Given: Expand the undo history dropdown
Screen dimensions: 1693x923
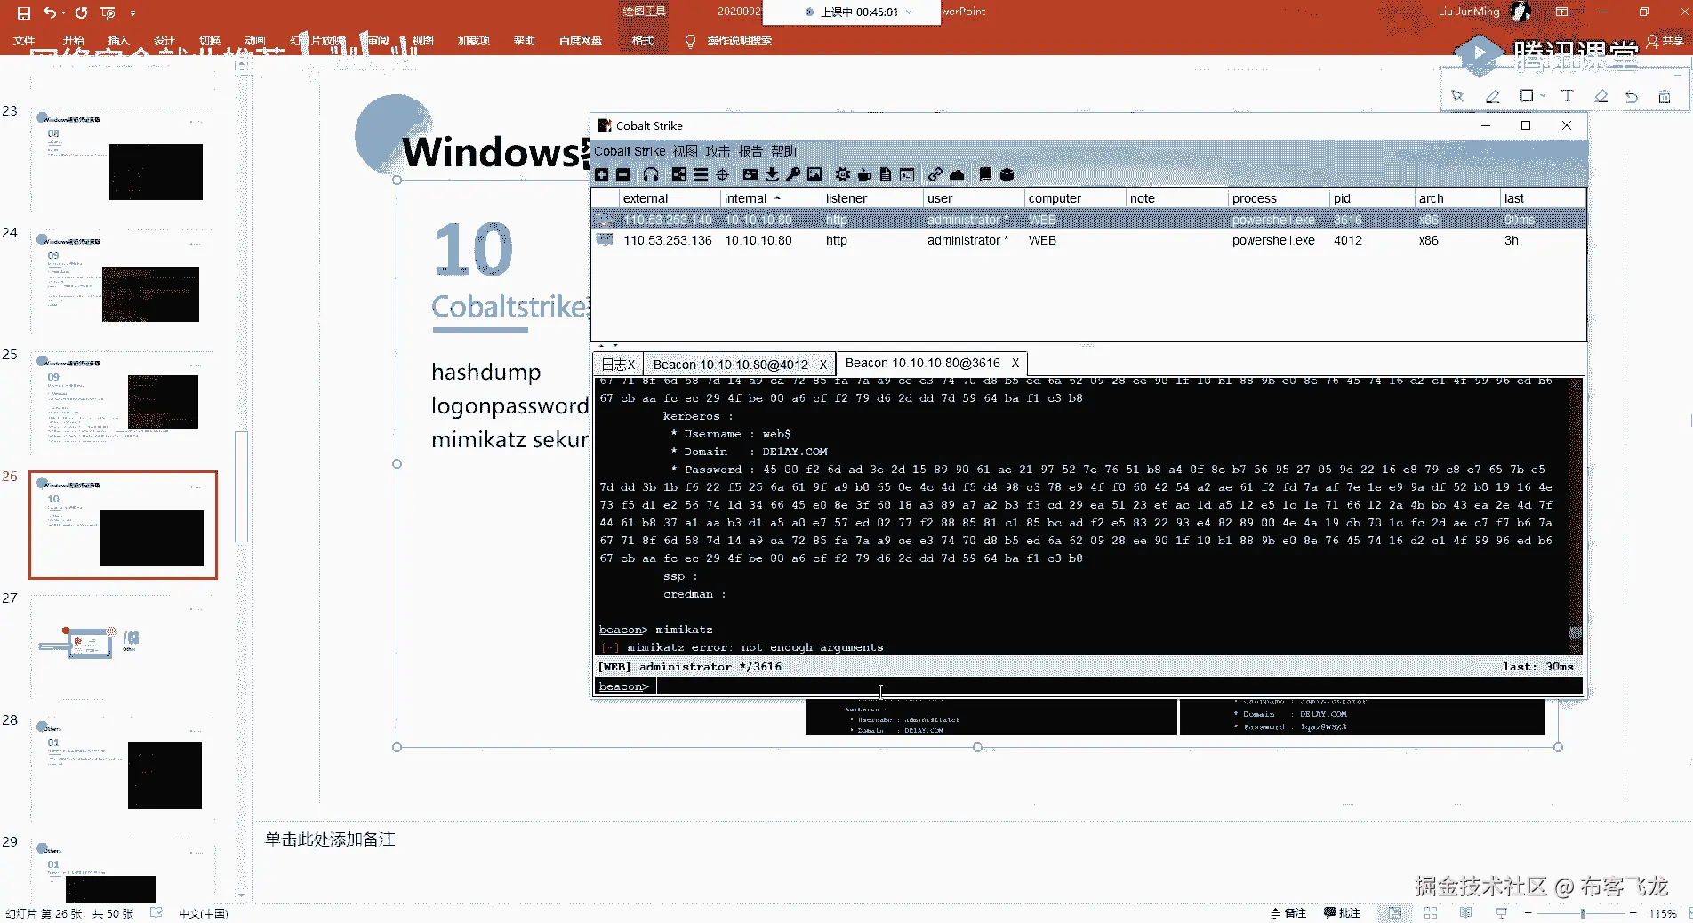Looking at the screenshot, I should 64,12.
